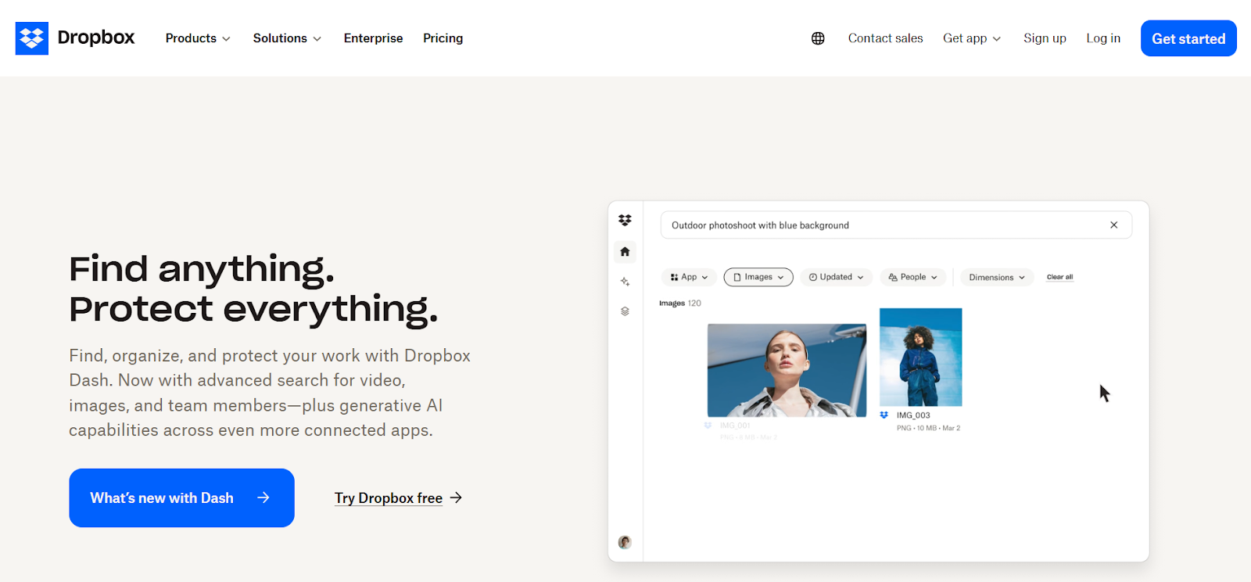The image size is (1251, 582).
Task: Click Contact sales link
Action: [x=885, y=38]
